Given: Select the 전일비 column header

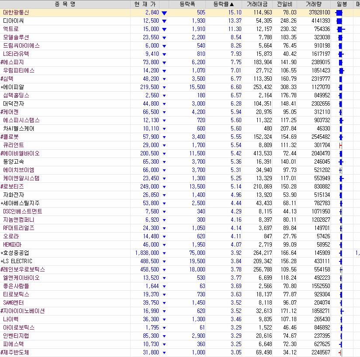Looking at the screenshot, I should [285, 4].
